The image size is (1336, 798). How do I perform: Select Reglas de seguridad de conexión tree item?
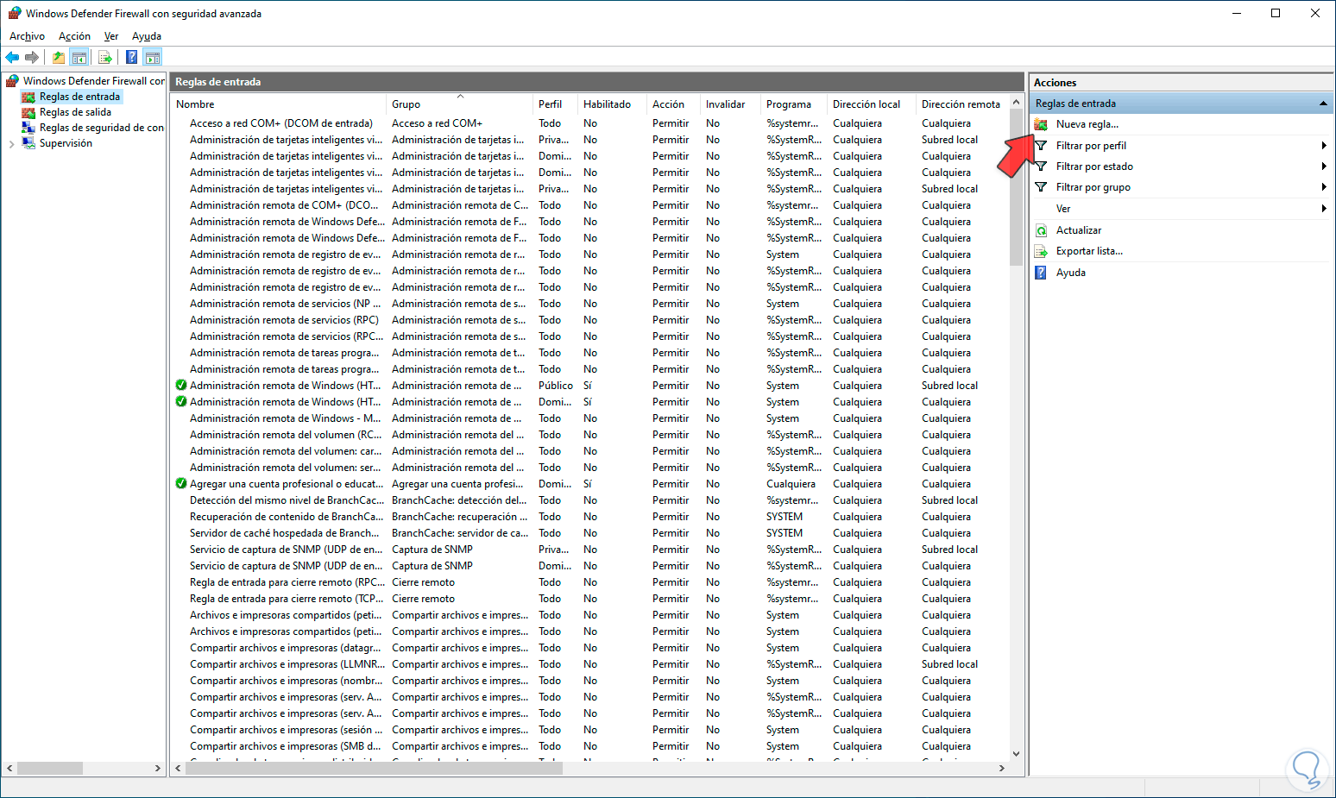(x=102, y=128)
